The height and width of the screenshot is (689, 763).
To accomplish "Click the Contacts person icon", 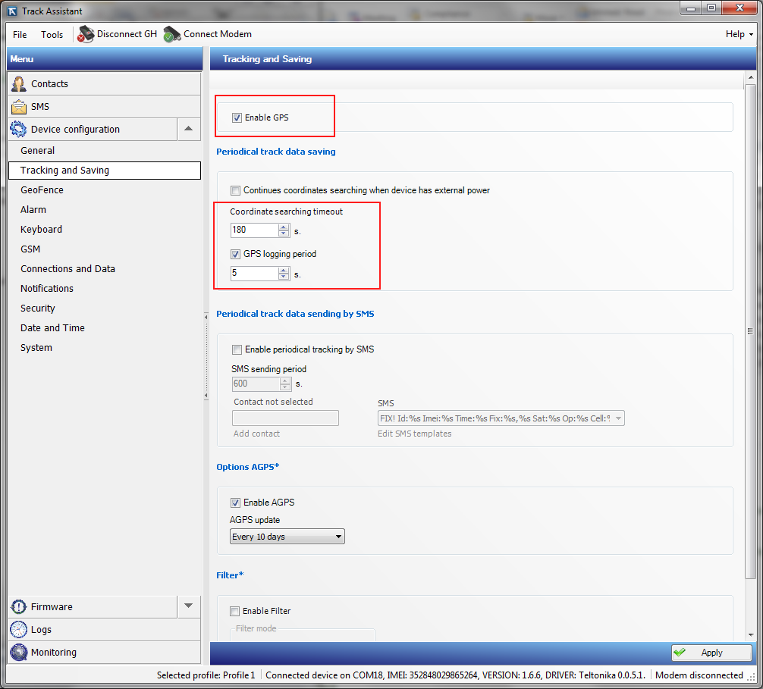I will point(19,83).
